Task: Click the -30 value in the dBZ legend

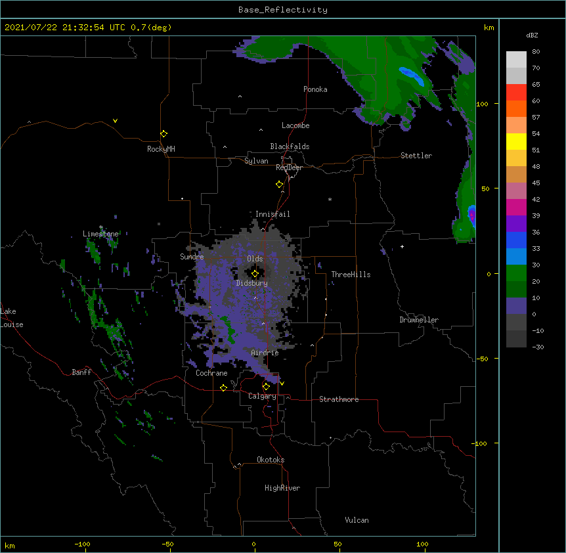Action: point(538,347)
